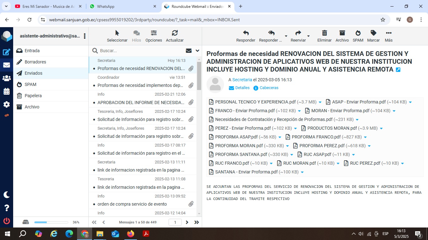Open dropdown for PROFORMA ASAP.pdf attachment
This screenshot has width=428, height=240.
[280, 137]
